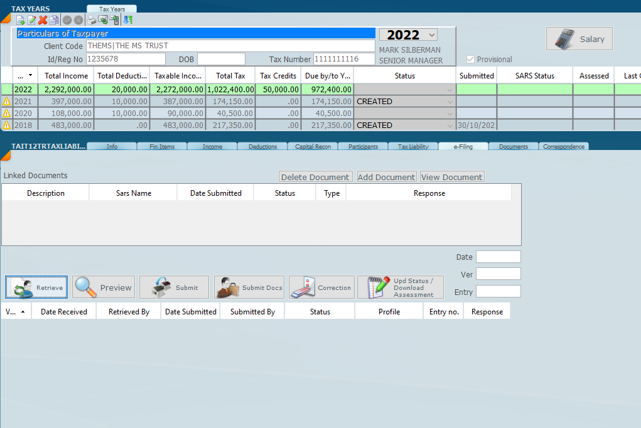Click the Add Document button
The image size is (641, 428).
click(386, 177)
